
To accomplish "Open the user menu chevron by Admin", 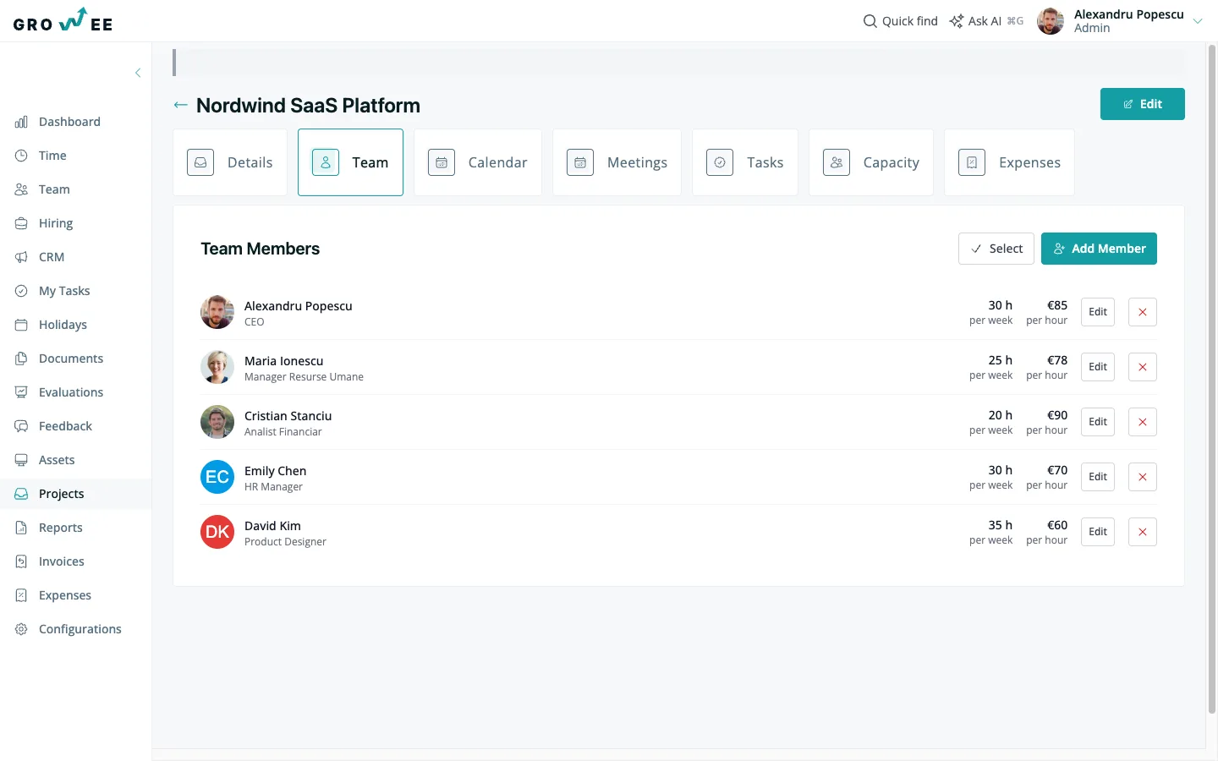I will point(1198,21).
